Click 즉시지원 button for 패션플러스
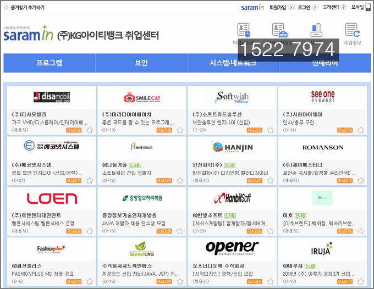Image resolution: width=374 pixels, height=289 pixels. click(74, 282)
